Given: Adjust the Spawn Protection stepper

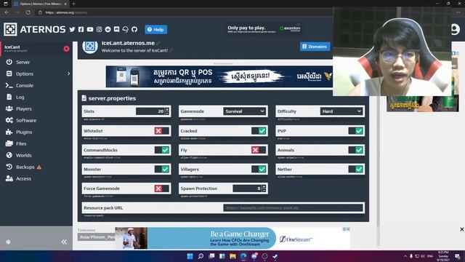Looking at the screenshot, I should (x=264, y=188).
